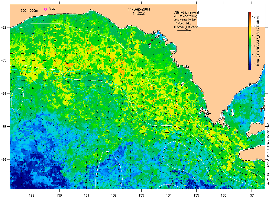The image size is (272, 199).
Task: Click the '15' temperature scale value
Action: (254, 36)
